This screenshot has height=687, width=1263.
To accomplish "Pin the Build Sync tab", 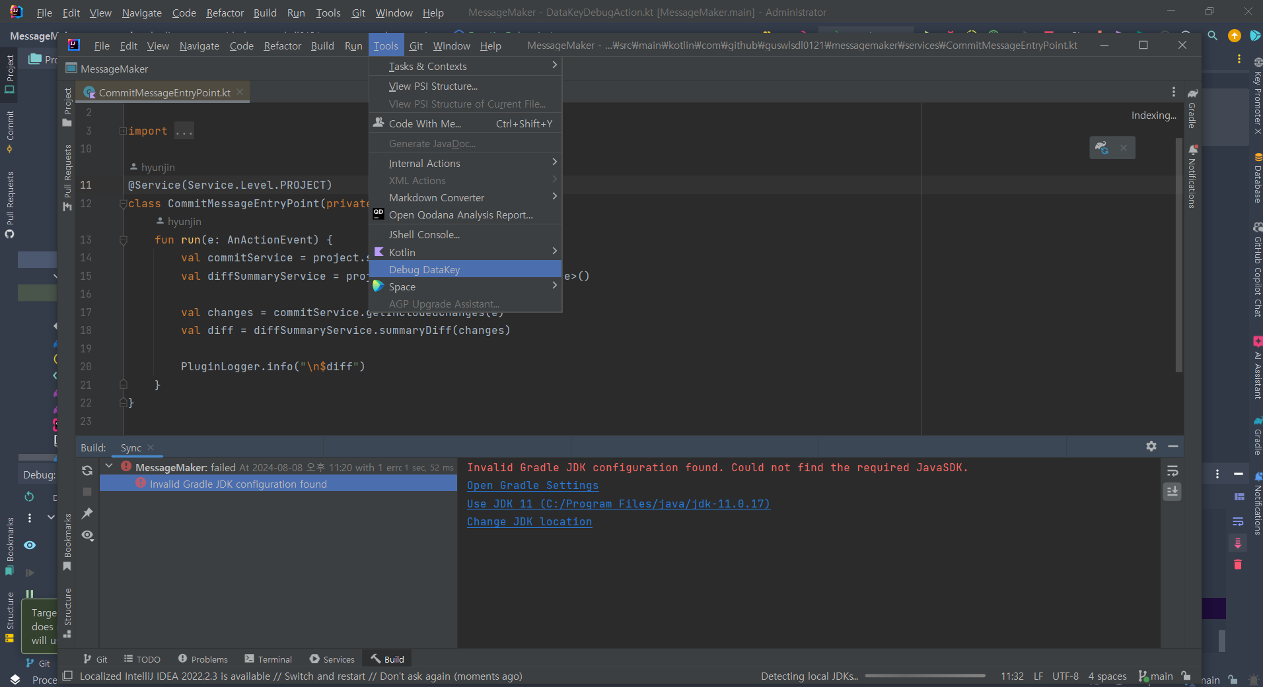I will click(87, 513).
